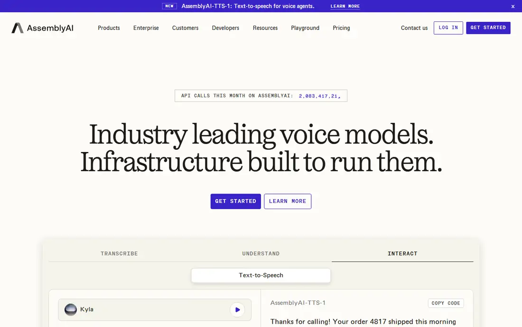Click the hero LEARN MORE button
Screen dimensions: 522x327
point(288,202)
